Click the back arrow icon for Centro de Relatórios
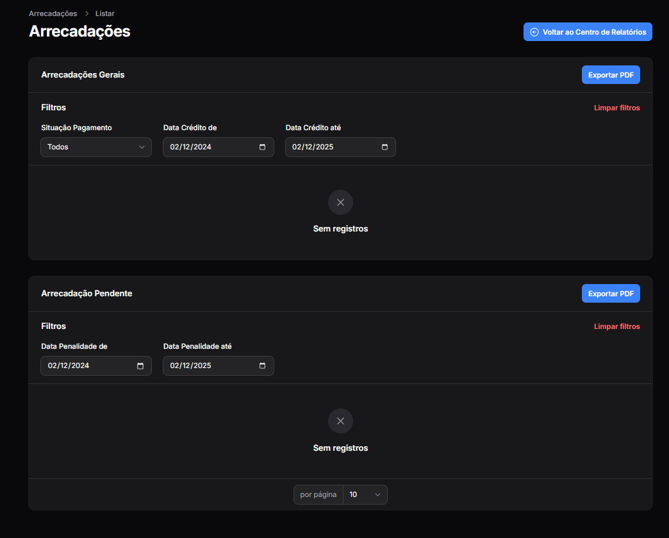Viewport: 669px width, 538px height. tap(534, 32)
